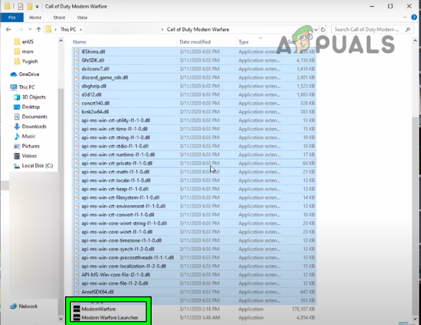
Task: Switch to the Share ribbon tab
Action: tap(59, 18)
